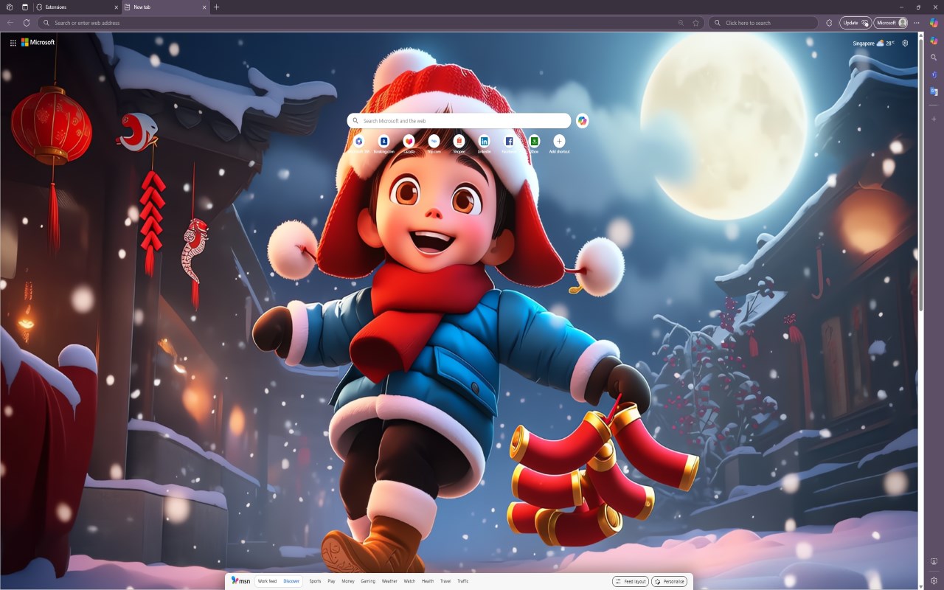Open the Play feed tab
The image size is (944, 590).
331,581
